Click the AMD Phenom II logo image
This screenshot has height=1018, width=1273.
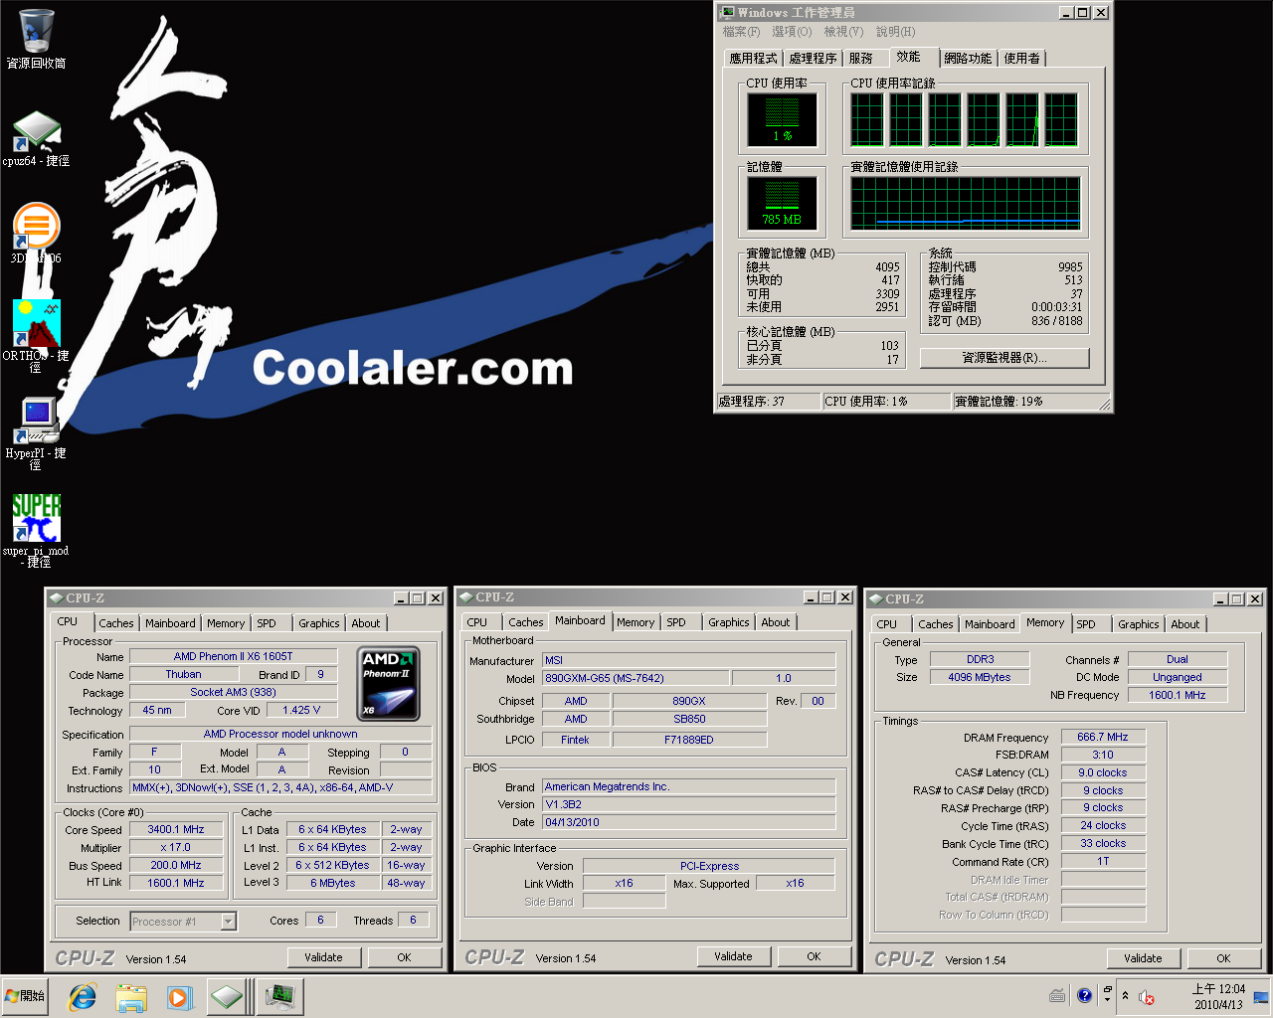pyautogui.click(x=388, y=683)
